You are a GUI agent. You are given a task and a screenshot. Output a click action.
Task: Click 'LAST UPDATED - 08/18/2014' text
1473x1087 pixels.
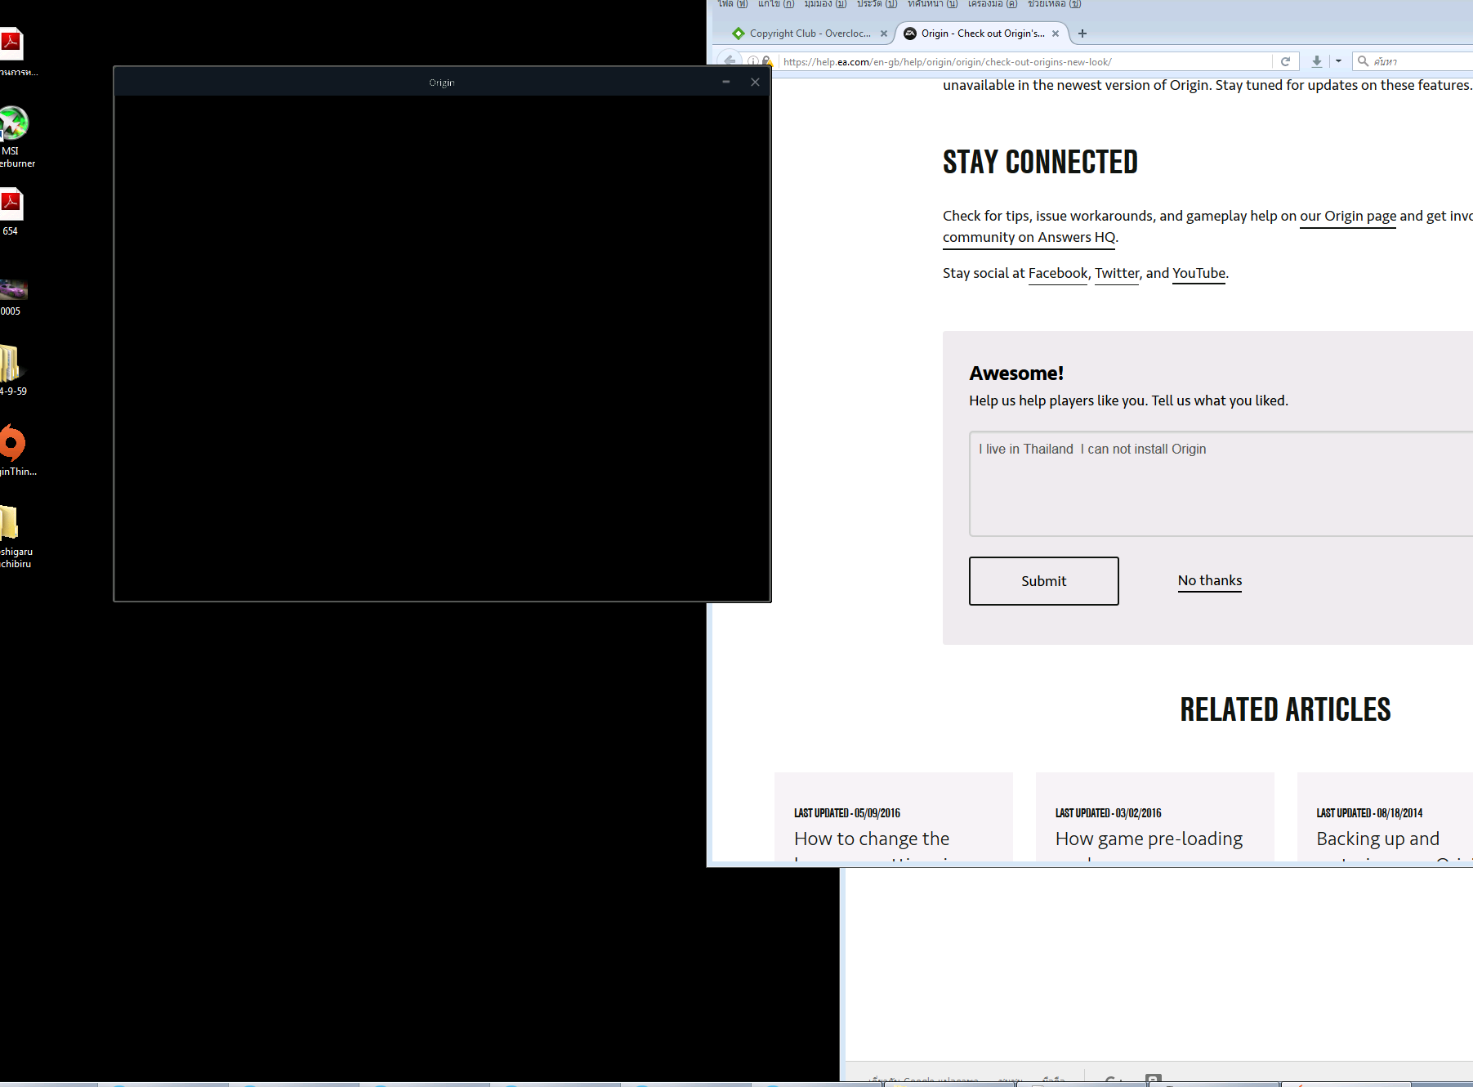pos(1370,813)
